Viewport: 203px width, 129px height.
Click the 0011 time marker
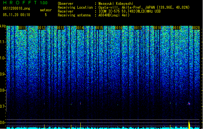tap(22, 28)
